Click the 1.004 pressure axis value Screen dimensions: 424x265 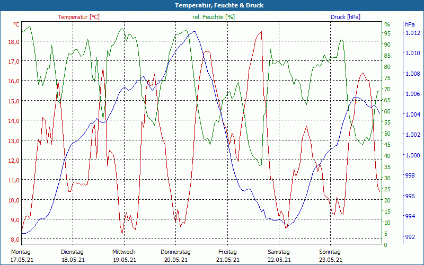412,114
